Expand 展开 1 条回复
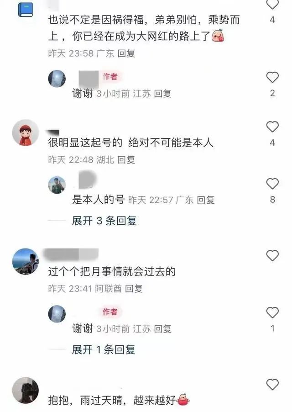The image size is (292, 412). click(104, 349)
